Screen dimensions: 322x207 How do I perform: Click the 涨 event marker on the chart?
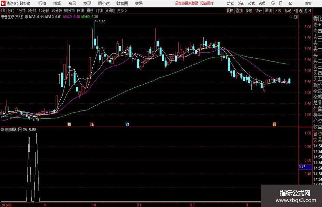92,124
